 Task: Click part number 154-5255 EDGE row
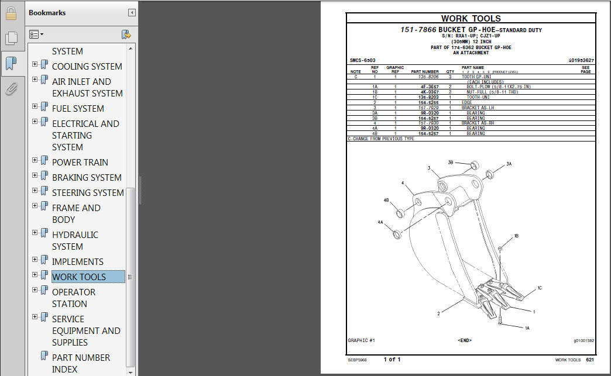pyautogui.click(x=471, y=102)
